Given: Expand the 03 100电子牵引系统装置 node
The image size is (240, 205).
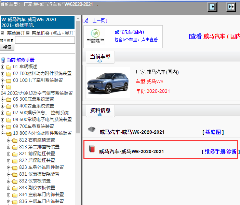Looking at the screenshot, I should (x=2, y=80).
